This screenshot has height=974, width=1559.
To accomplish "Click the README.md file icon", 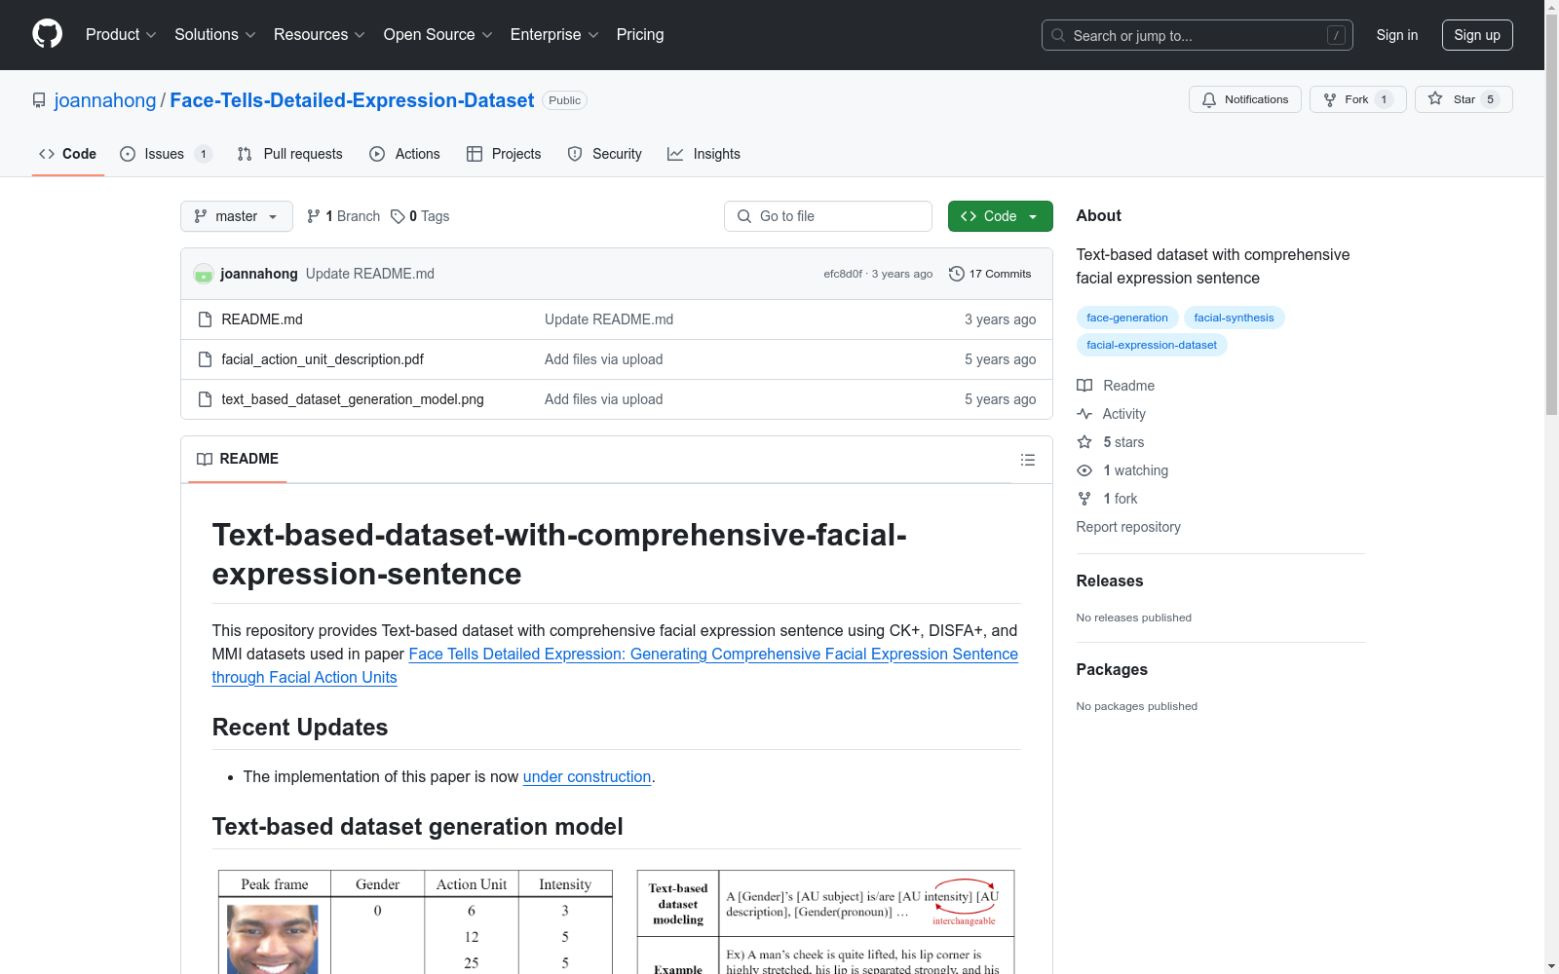I will (x=205, y=319).
